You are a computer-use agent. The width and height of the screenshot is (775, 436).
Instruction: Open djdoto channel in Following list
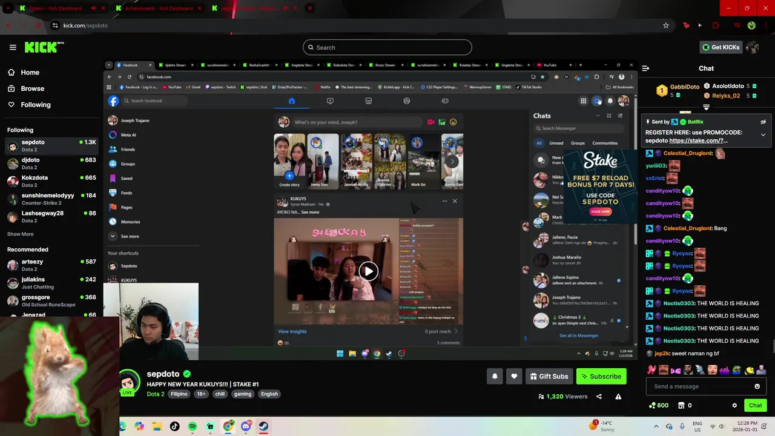[51, 163]
